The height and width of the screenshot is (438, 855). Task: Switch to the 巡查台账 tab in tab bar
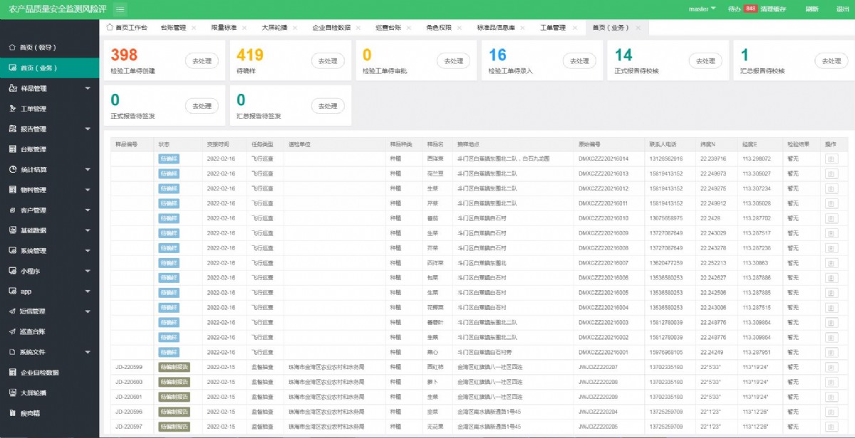[x=388, y=28]
